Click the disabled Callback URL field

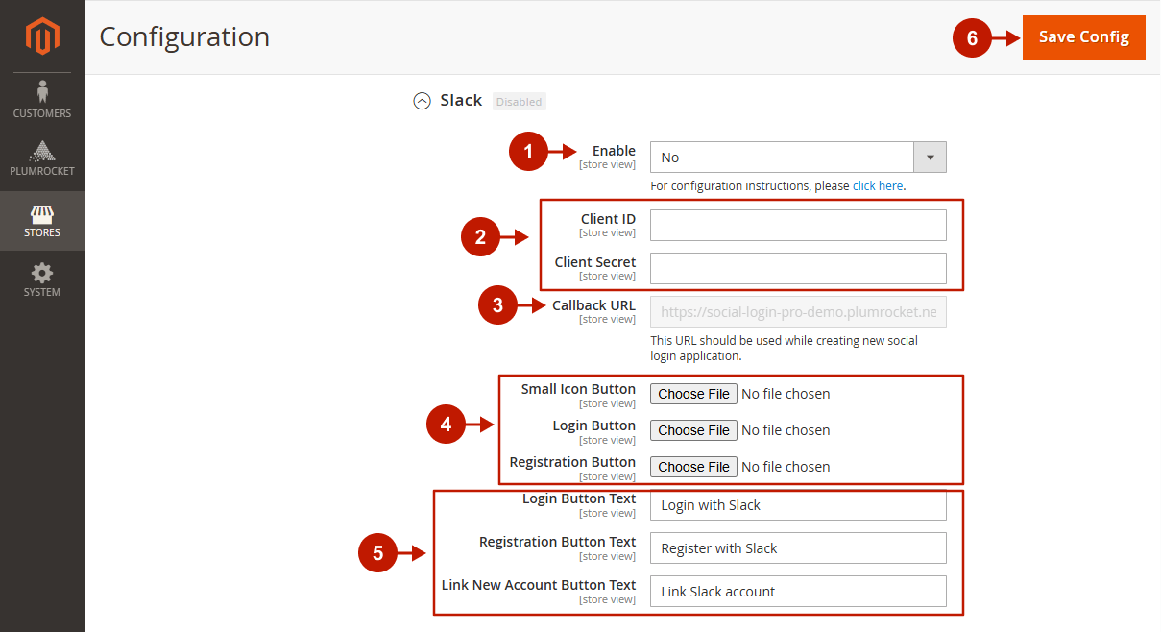[798, 312]
